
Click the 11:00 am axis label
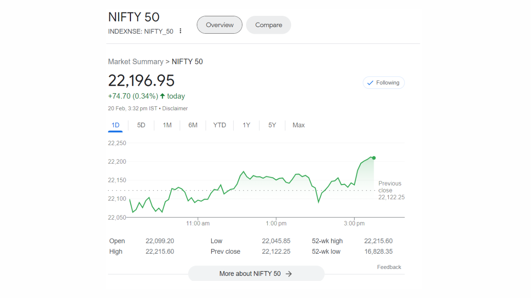pyautogui.click(x=198, y=223)
